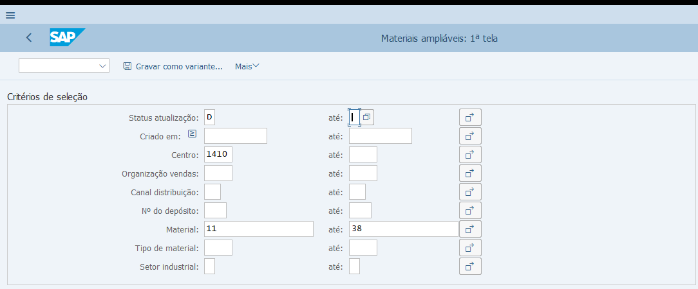This screenshot has width=698, height=289.
Task: Go back with the left arrow
Action: point(29,38)
